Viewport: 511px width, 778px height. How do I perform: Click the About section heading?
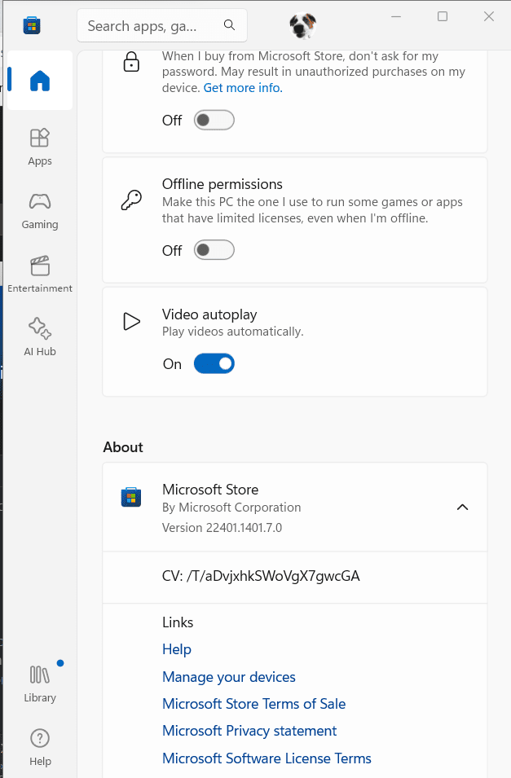coord(123,447)
